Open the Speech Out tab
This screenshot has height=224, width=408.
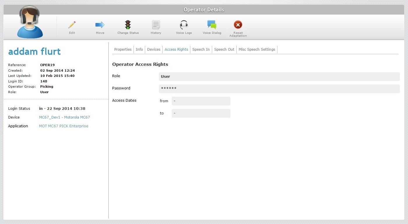(224, 50)
